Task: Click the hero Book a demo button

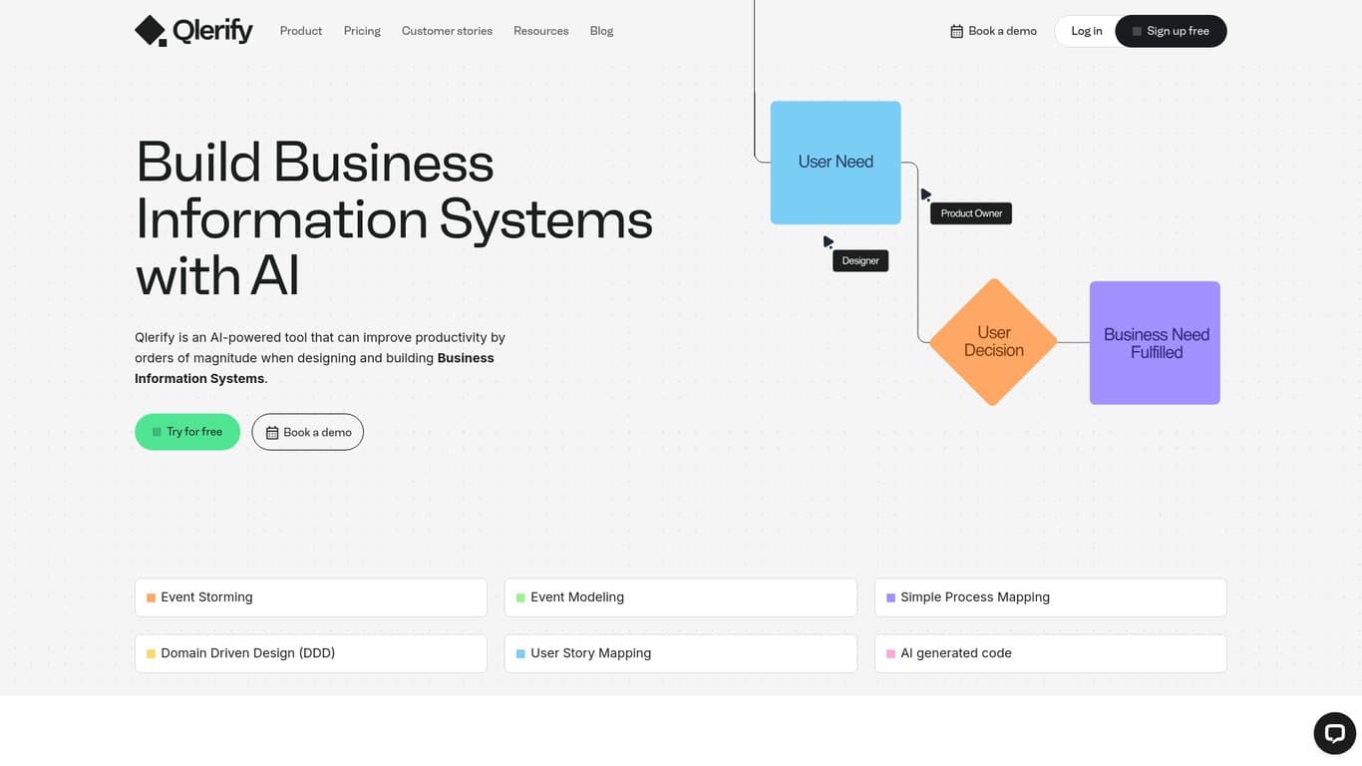Action: (307, 432)
